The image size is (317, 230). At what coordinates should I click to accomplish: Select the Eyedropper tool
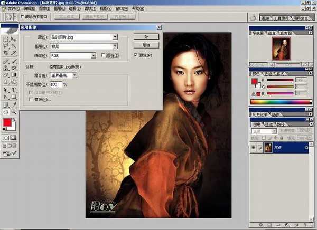pos(14,105)
